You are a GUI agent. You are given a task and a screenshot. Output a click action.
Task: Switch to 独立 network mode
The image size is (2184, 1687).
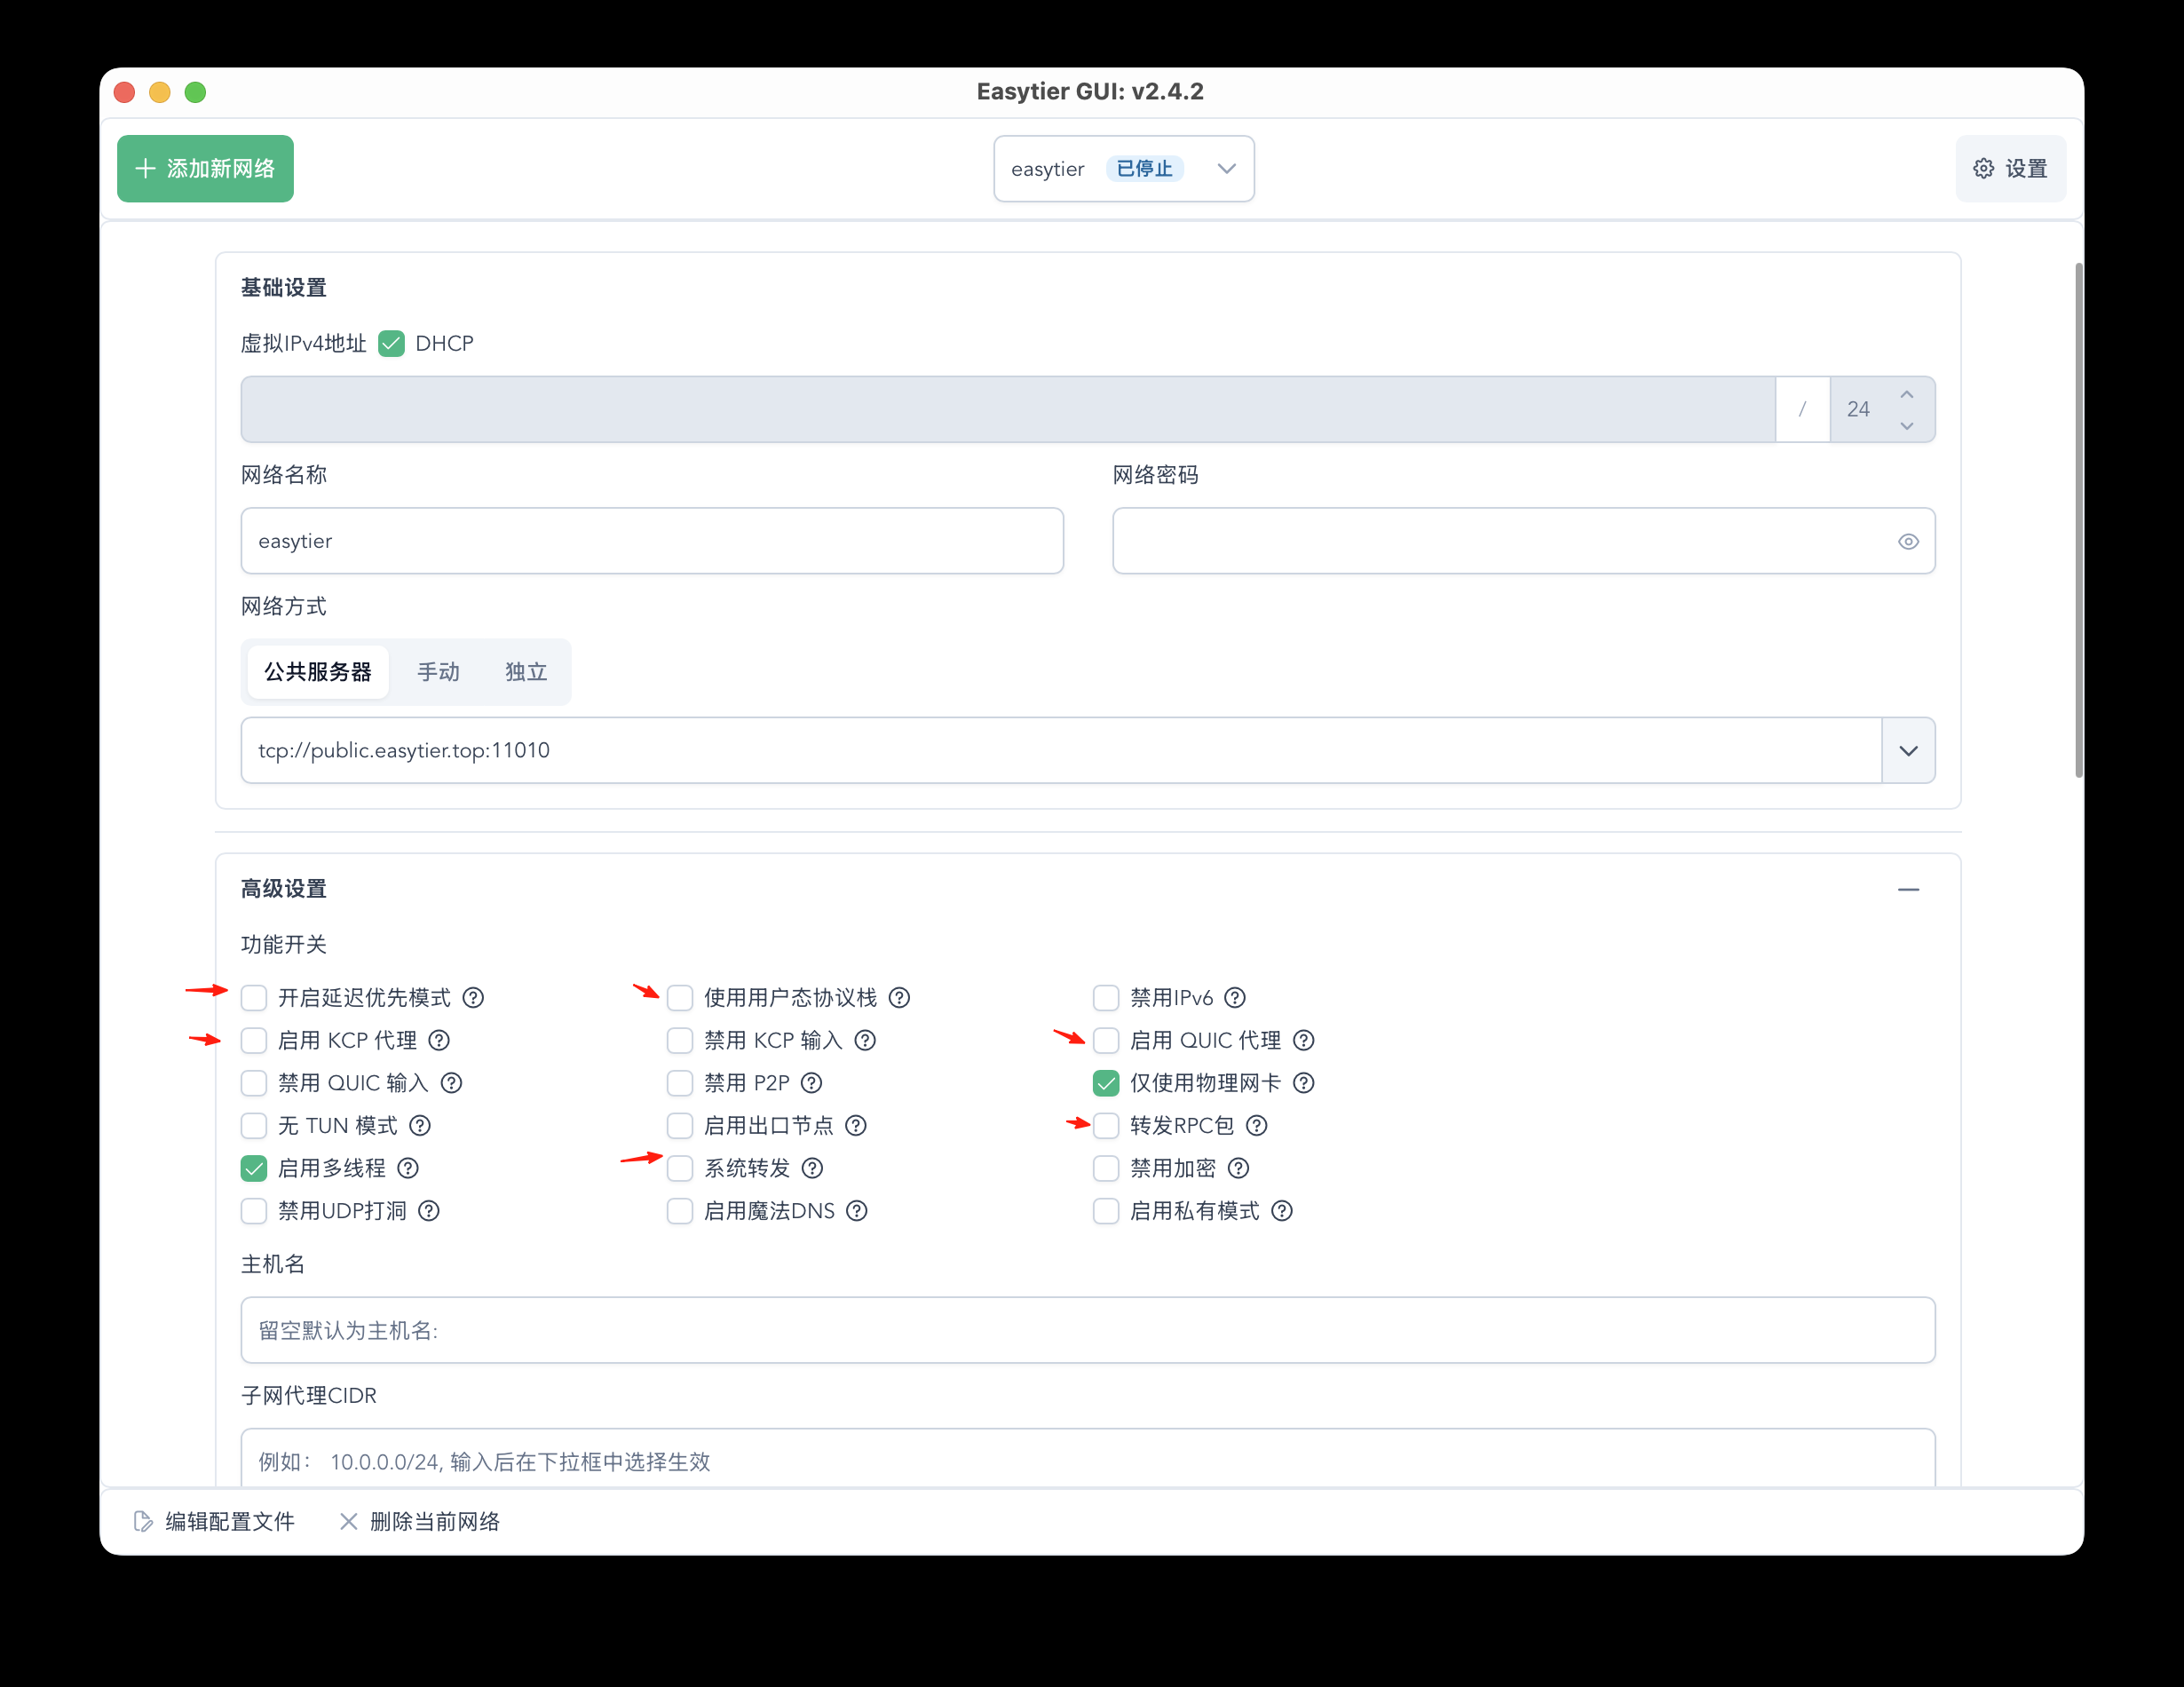point(526,672)
